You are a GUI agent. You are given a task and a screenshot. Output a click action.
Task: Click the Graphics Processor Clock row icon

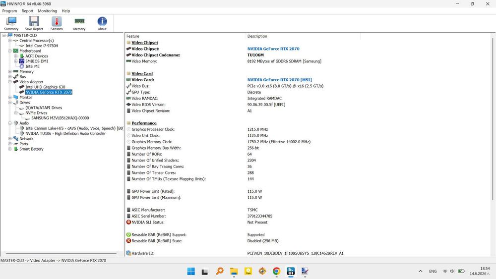click(x=128, y=129)
